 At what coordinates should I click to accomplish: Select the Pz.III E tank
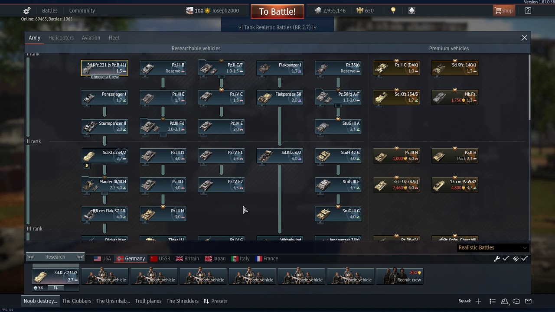click(163, 97)
